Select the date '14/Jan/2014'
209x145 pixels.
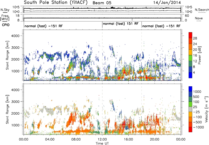pyautogui.click(x=167, y=3)
